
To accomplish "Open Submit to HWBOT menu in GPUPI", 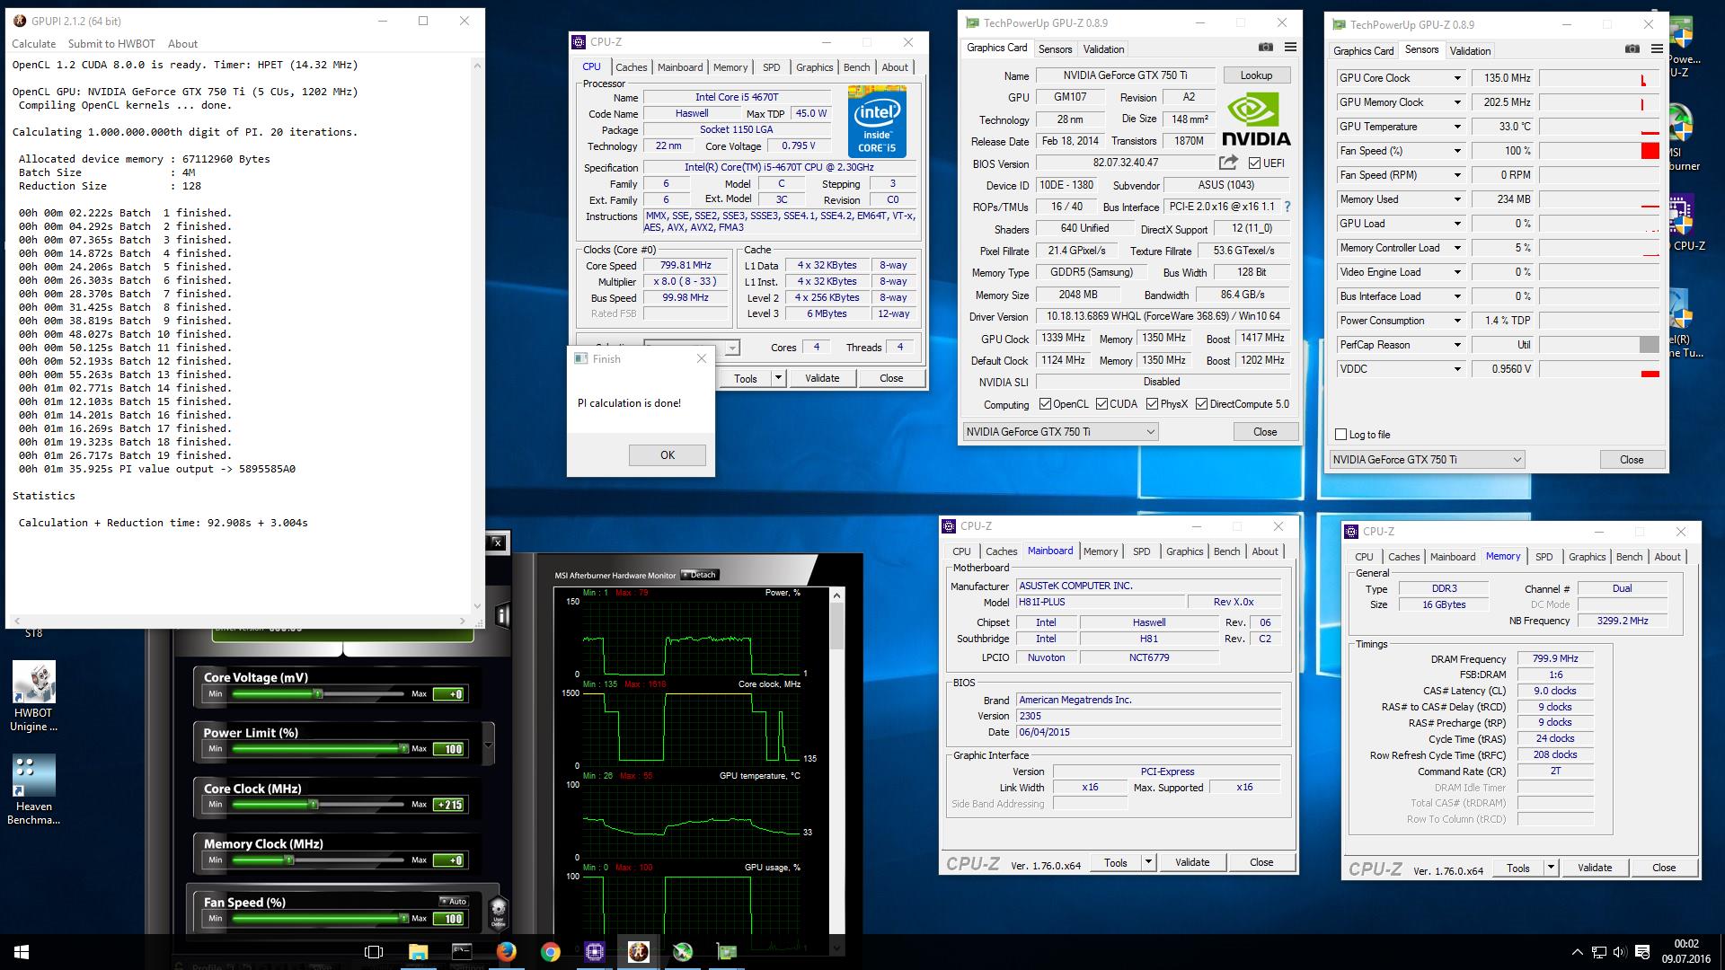I will pyautogui.click(x=111, y=43).
